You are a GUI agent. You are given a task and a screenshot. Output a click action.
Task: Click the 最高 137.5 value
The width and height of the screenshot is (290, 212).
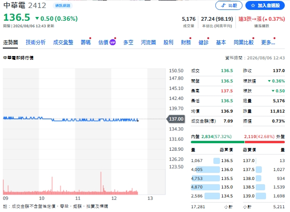pyautogui.click(x=227, y=91)
